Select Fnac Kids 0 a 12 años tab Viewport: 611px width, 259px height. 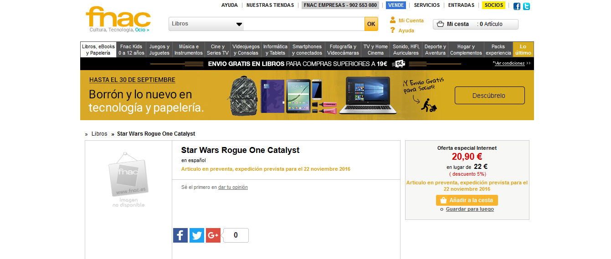(131, 50)
